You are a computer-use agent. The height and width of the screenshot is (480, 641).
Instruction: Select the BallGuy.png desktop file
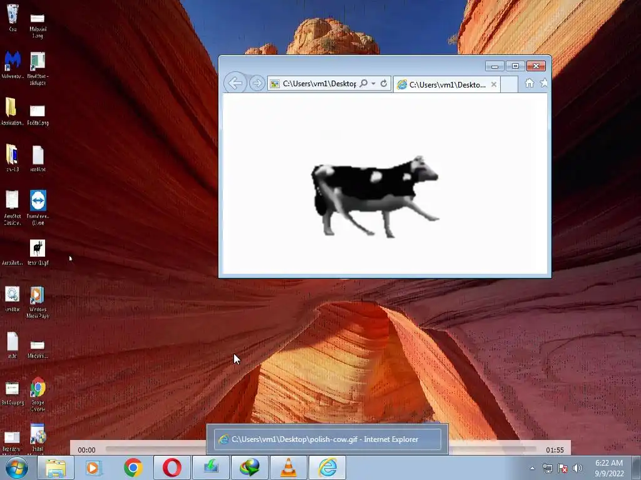[x=13, y=394]
